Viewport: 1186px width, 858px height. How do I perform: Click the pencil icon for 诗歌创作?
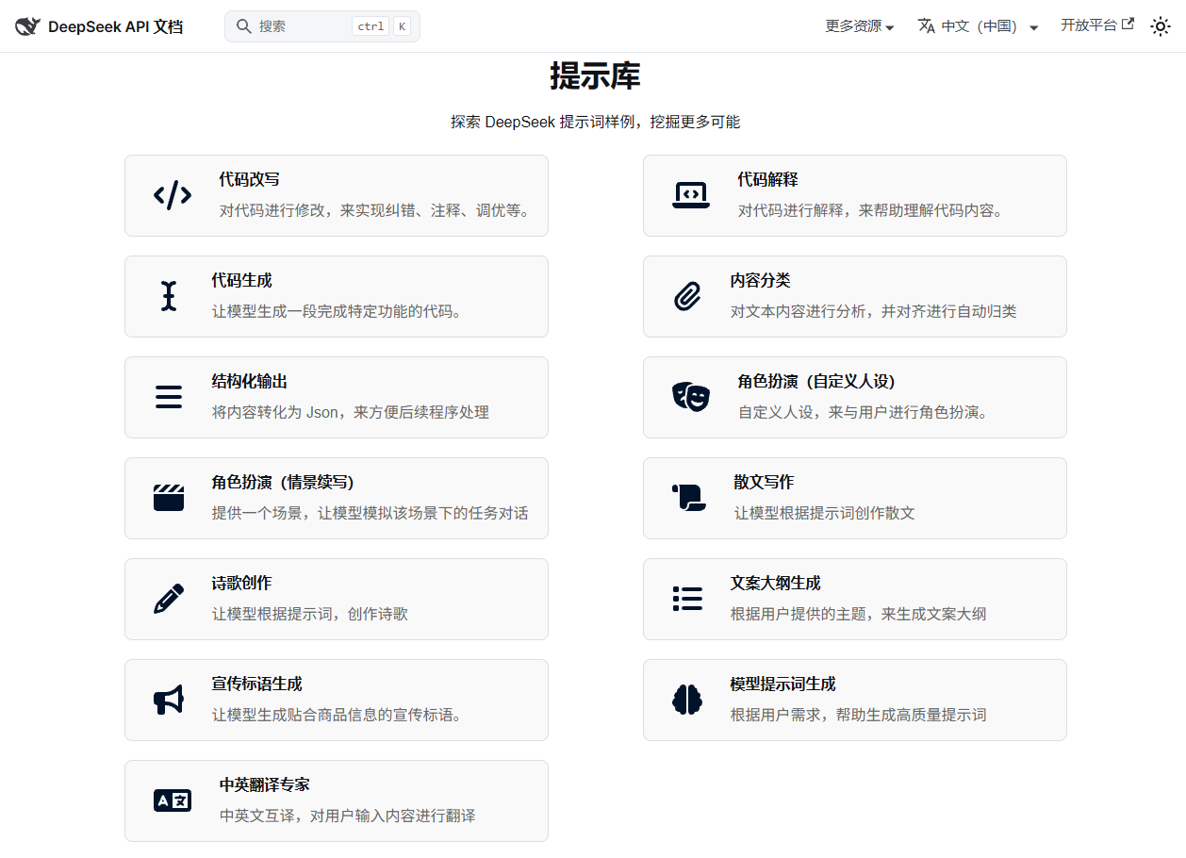pyautogui.click(x=169, y=599)
